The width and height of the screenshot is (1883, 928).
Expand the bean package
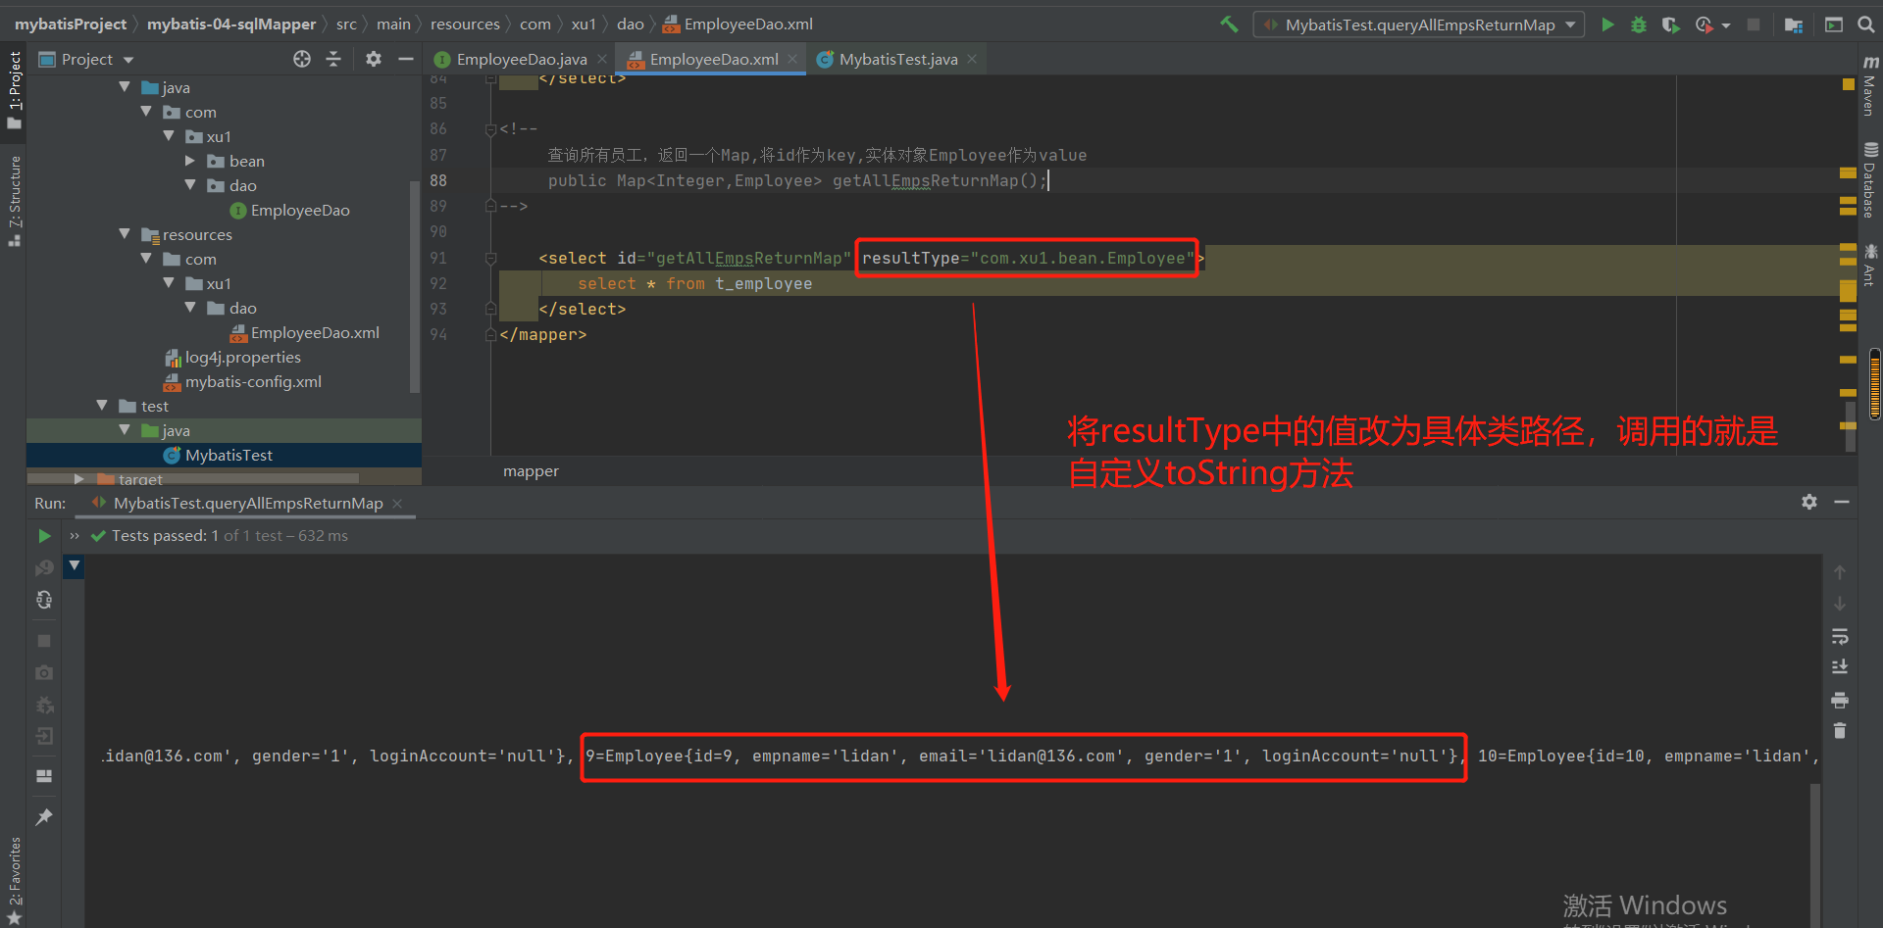[190, 161]
